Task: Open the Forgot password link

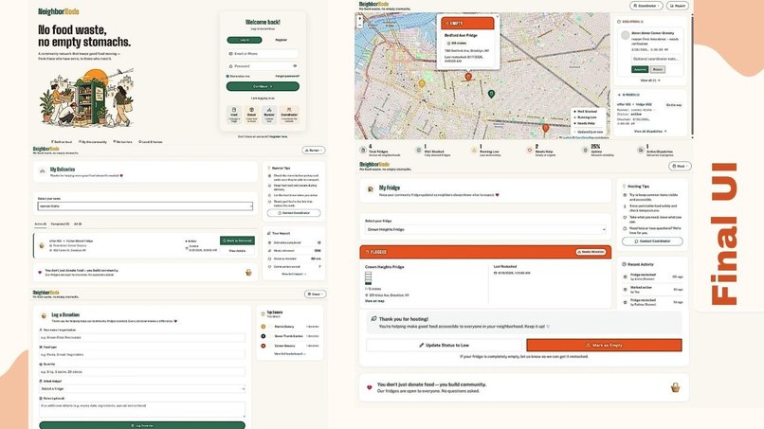Action: pos(287,76)
